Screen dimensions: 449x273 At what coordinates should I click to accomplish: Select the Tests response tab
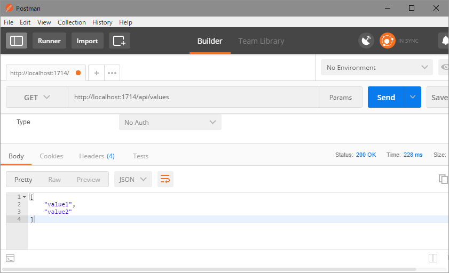tap(140, 156)
